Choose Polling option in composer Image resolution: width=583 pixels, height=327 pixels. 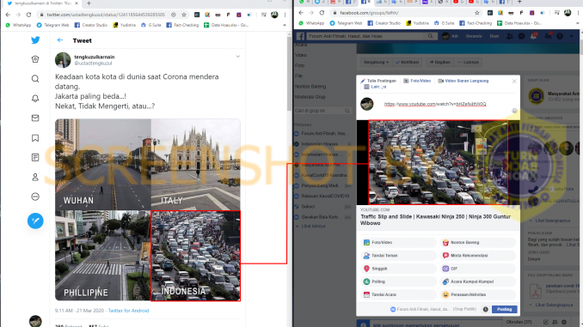(x=398, y=282)
